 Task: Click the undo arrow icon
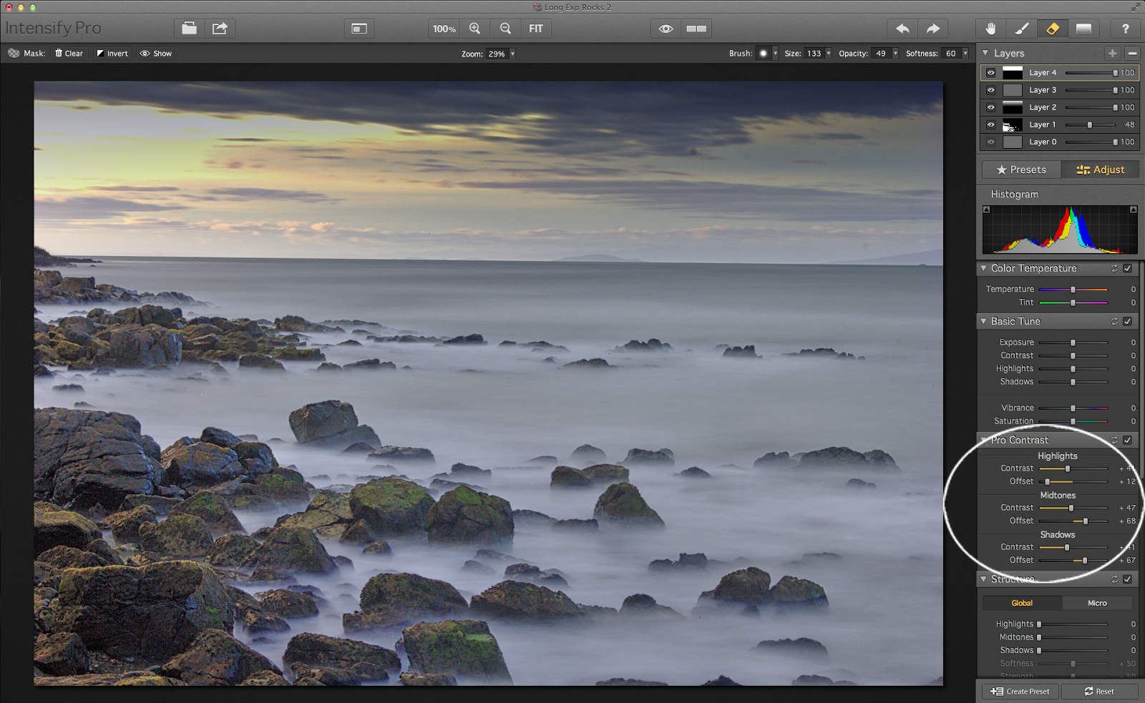pos(902,29)
